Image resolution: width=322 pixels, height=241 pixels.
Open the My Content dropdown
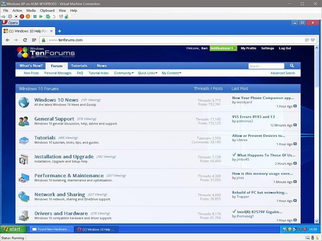coord(171,73)
